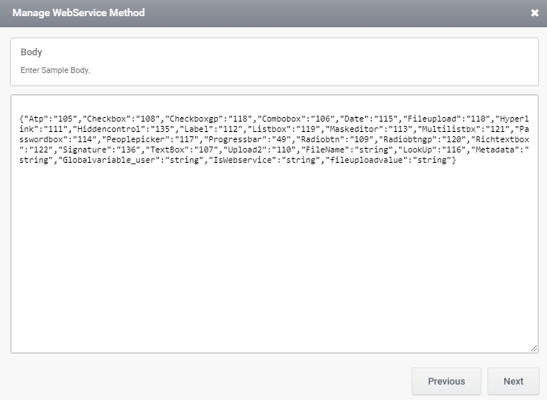This screenshot has height=400, width=547.
Task: Place cursor on "Fileupload" key in body
Action: [x=431, y=118]
